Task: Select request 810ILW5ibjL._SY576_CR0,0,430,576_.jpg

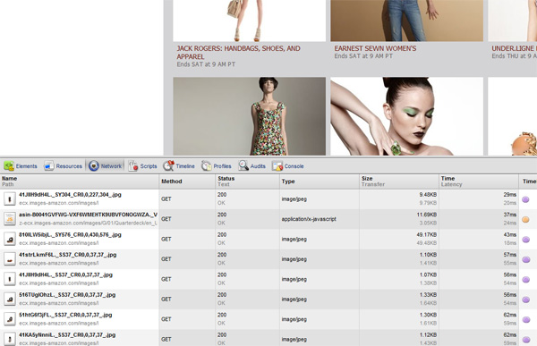Action: 70,235
